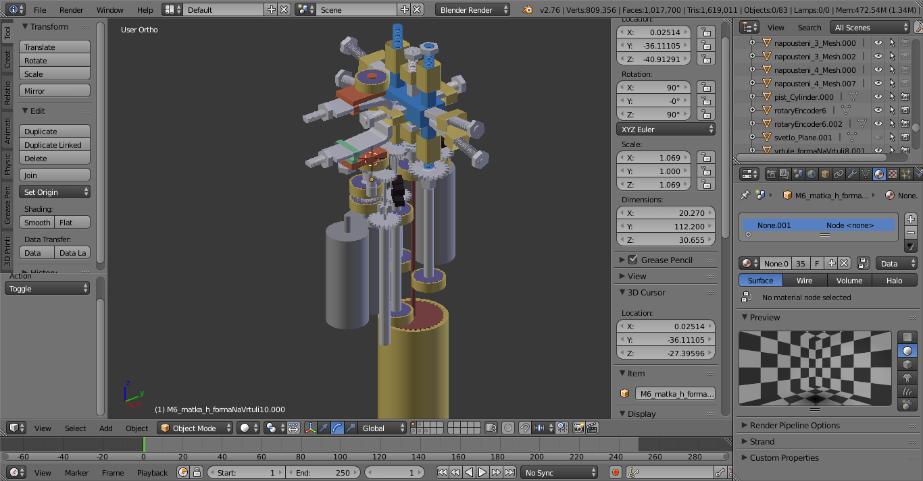Click the OpenGL render animation clapper icon

(591, 428)
